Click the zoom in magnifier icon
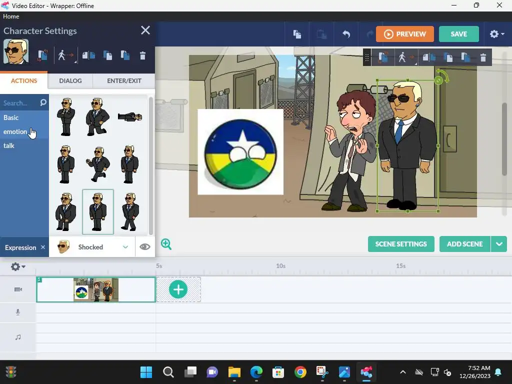This screenshot has height=384, width=512. [166, 244]
